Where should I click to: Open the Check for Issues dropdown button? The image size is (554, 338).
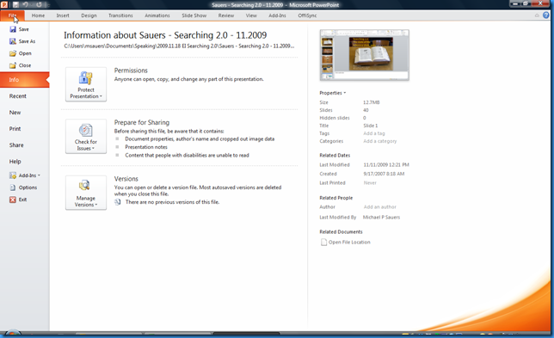coord(86,137)
